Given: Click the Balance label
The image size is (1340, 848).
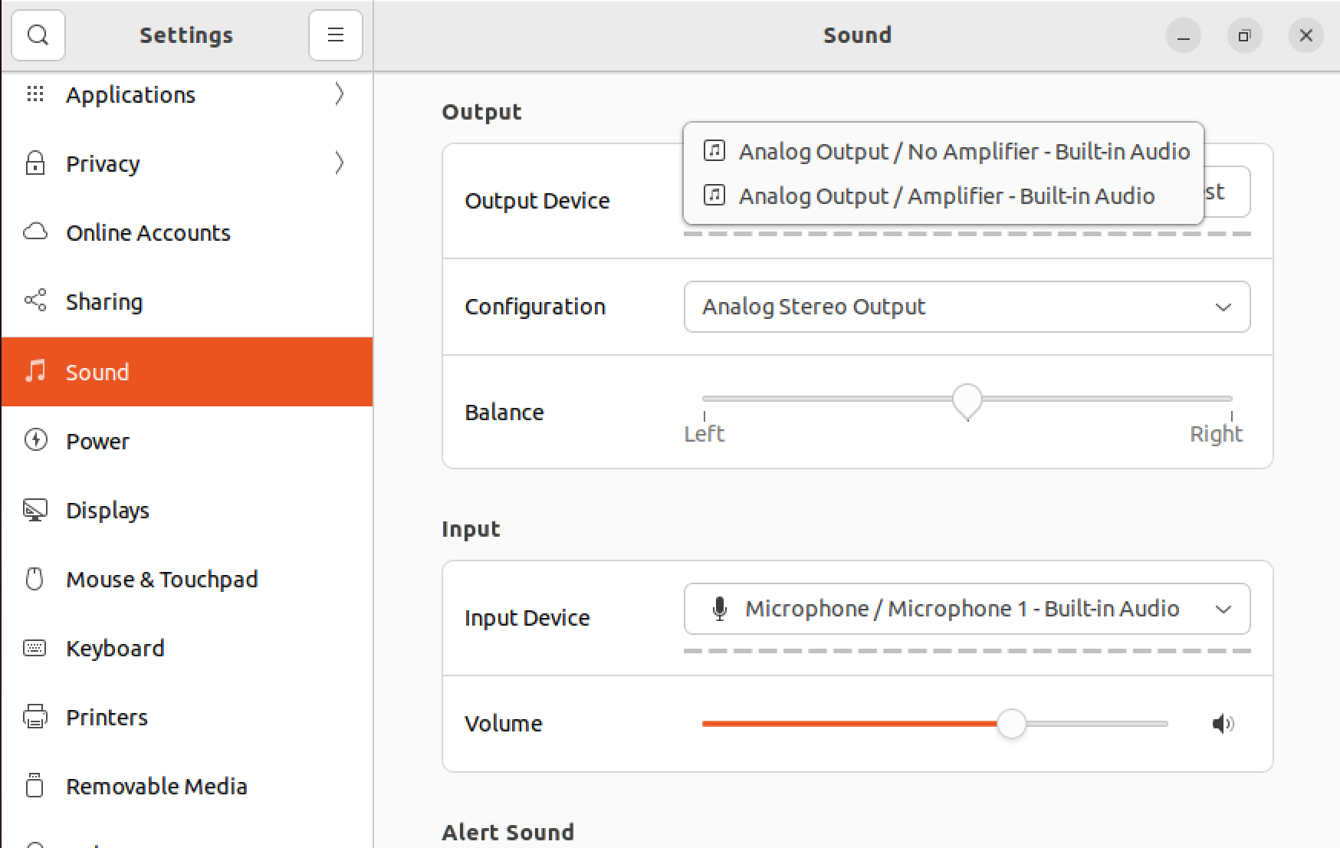Looking at the screenshot, I should click(504, 412).
